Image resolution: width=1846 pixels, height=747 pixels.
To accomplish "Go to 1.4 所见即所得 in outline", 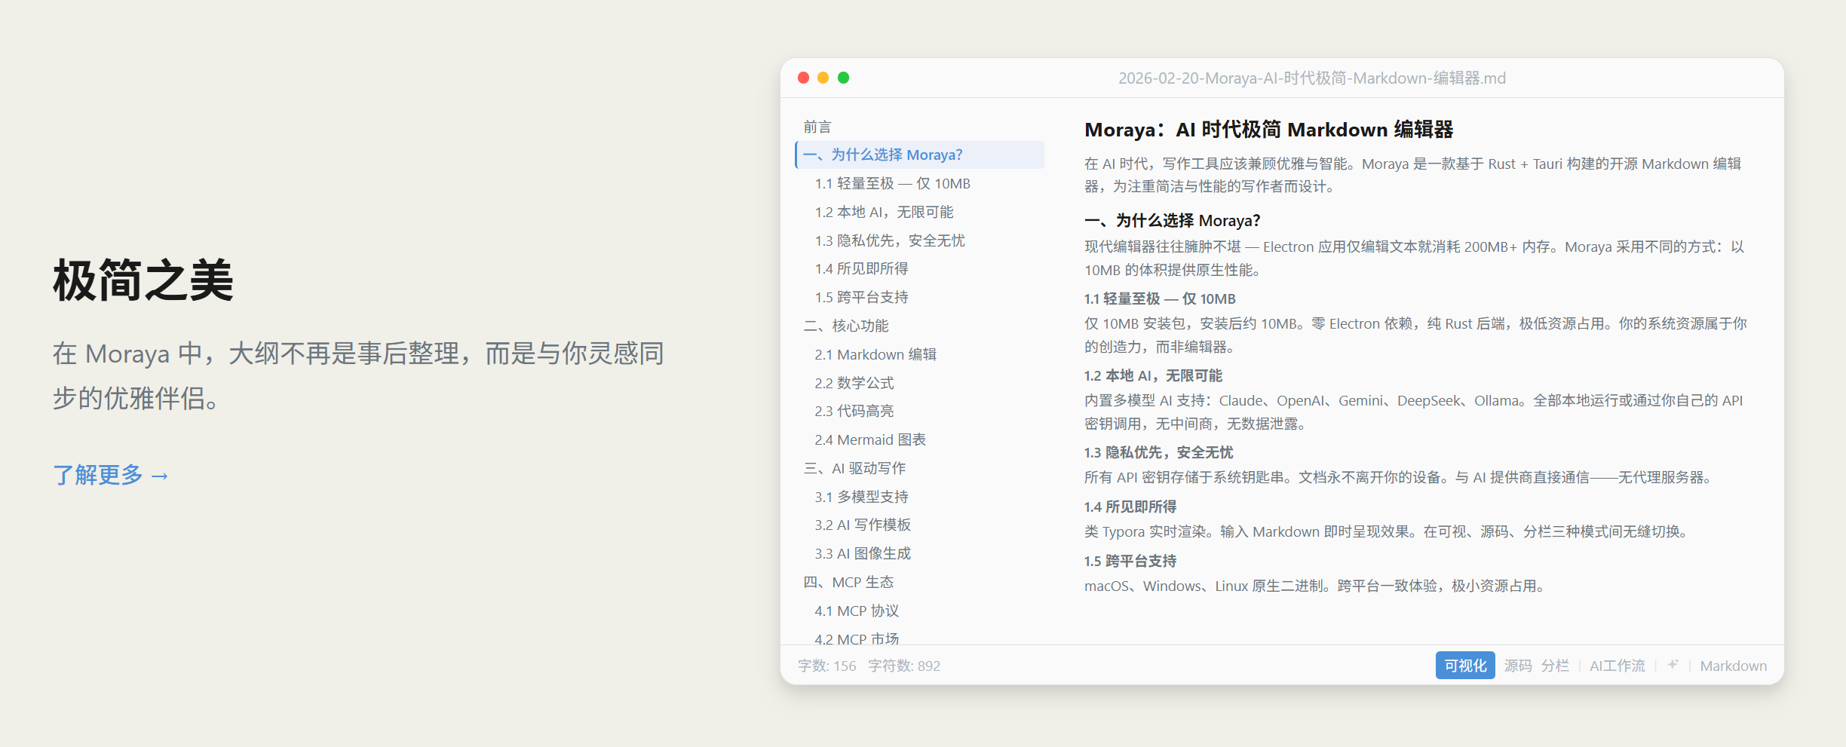I will coord(861,268).
